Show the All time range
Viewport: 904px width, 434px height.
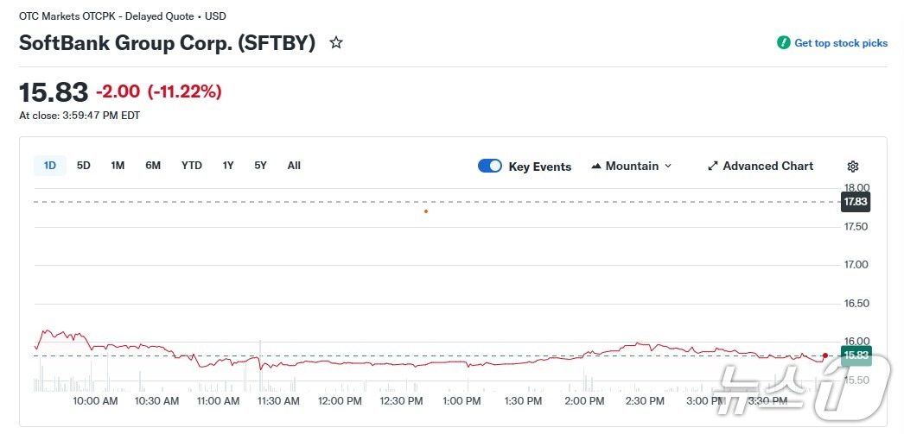[x=294, y=166]
